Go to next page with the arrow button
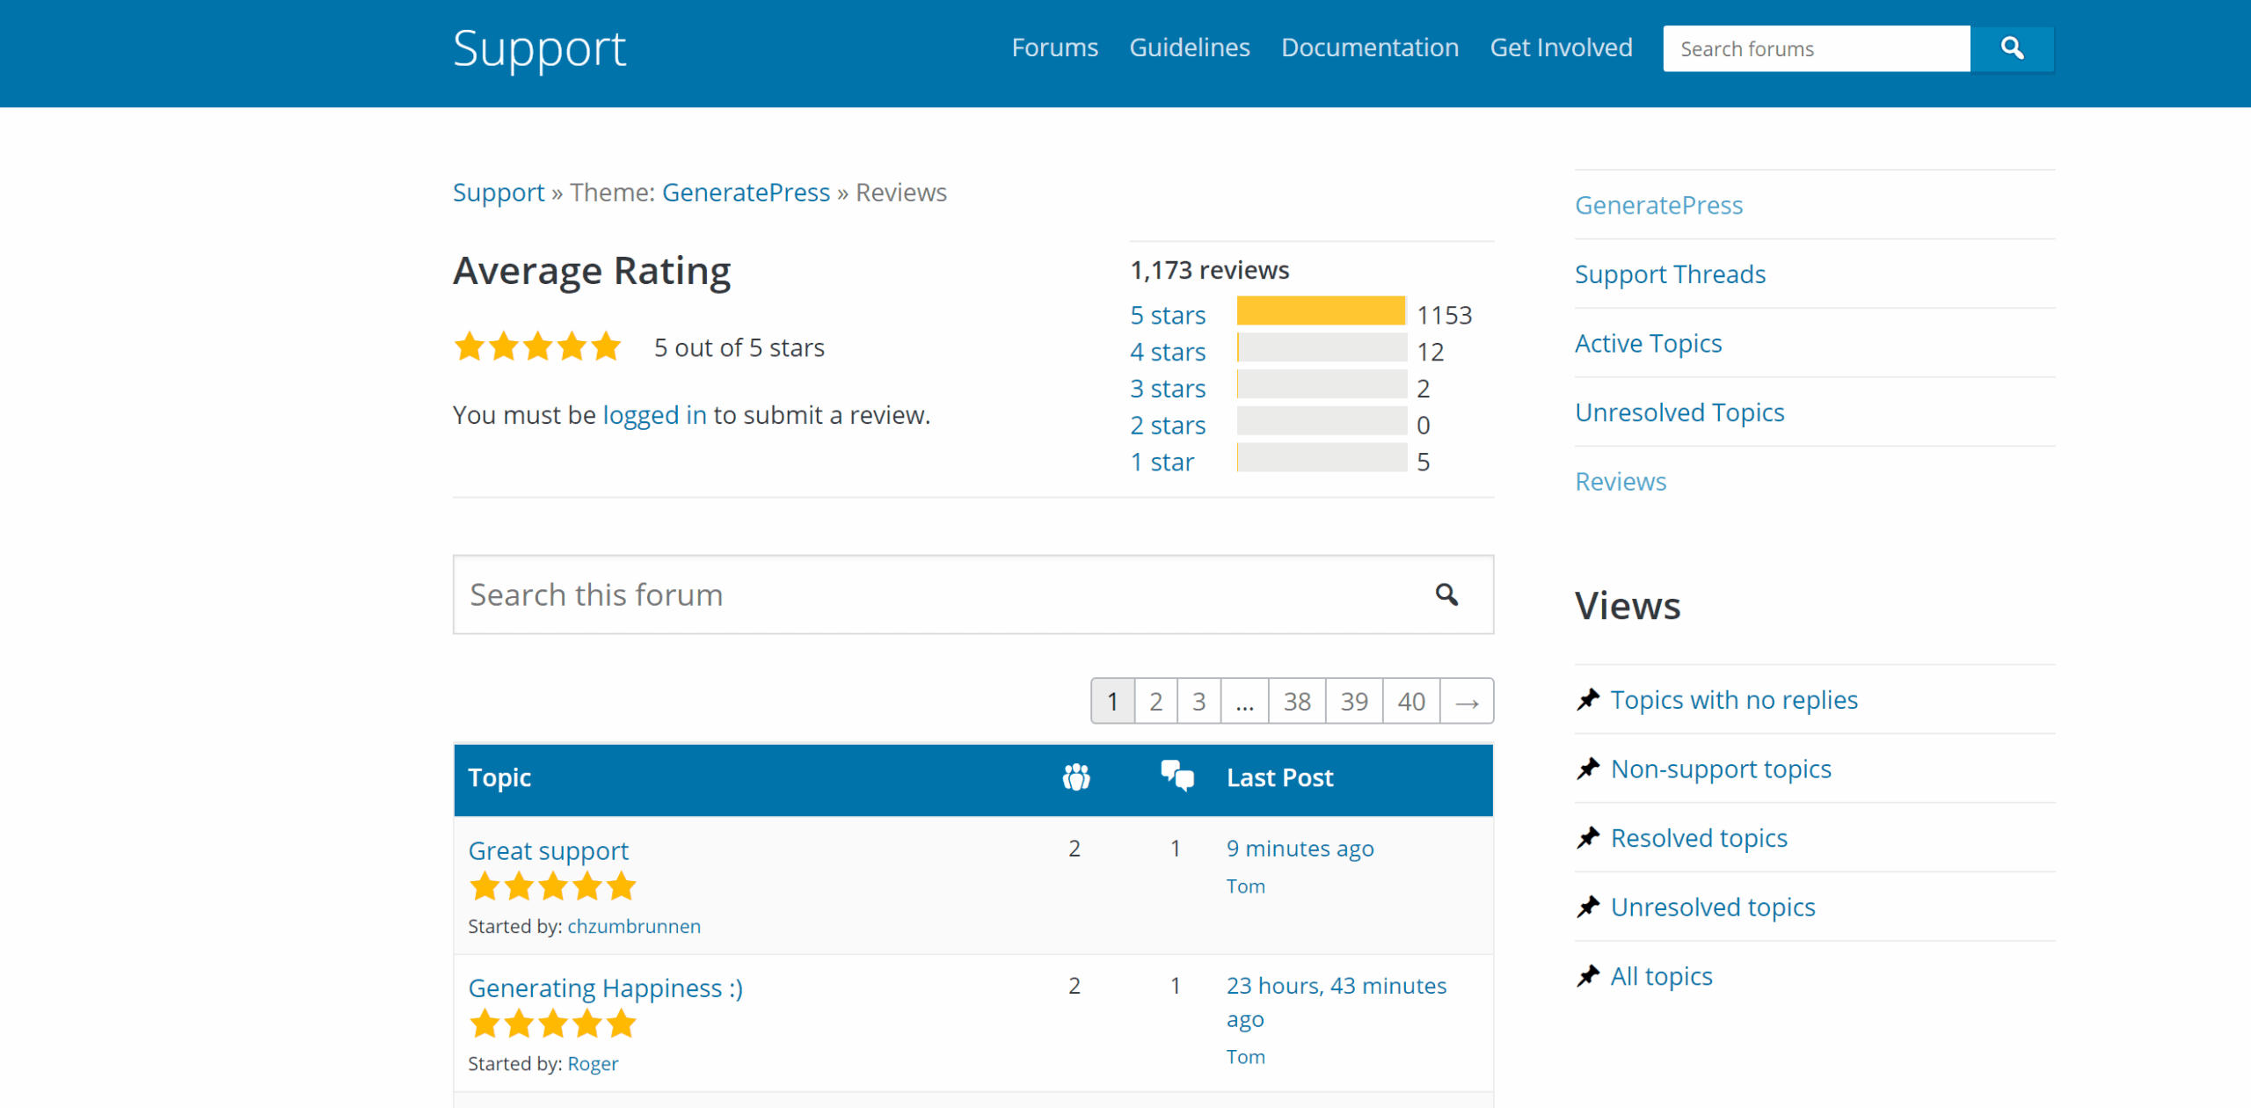Screen dimensions: 2251x1108 [x=1467, y=702]
